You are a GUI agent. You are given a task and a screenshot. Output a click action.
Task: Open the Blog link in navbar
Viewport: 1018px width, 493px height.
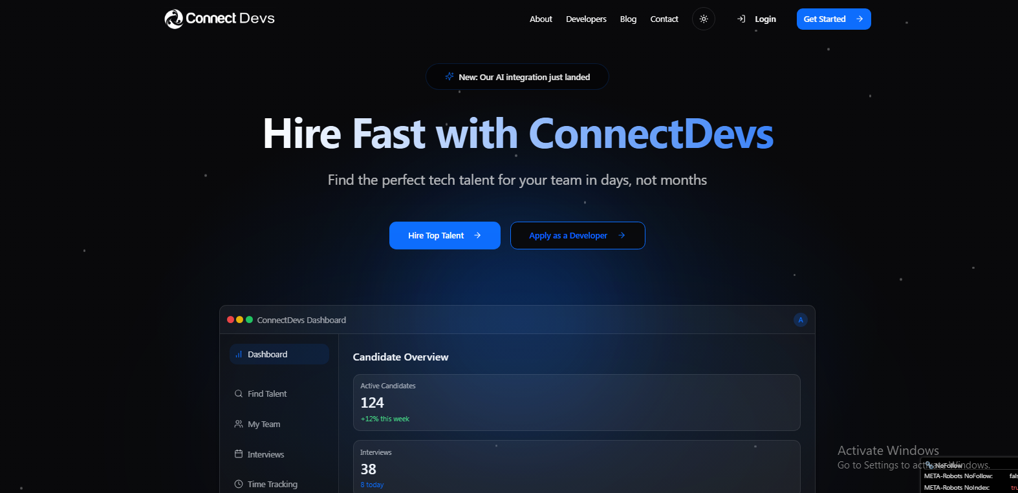[x=628, y=19]
